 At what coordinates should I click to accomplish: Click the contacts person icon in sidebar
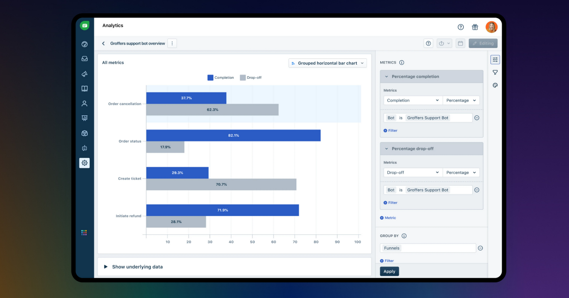(x=84, y=103)
